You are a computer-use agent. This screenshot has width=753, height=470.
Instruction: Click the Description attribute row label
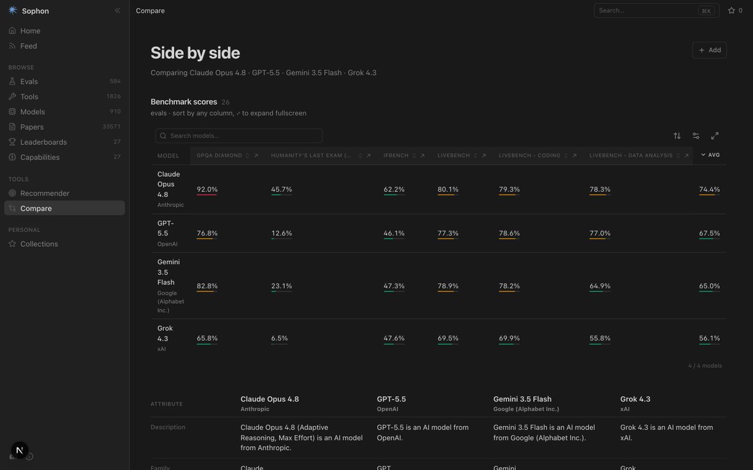[168, 427]
